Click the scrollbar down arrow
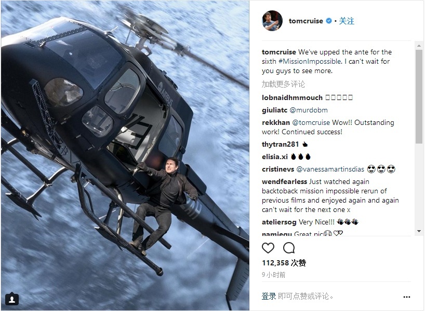The height and width of the screenshot is (311, 425). point(419,231)
